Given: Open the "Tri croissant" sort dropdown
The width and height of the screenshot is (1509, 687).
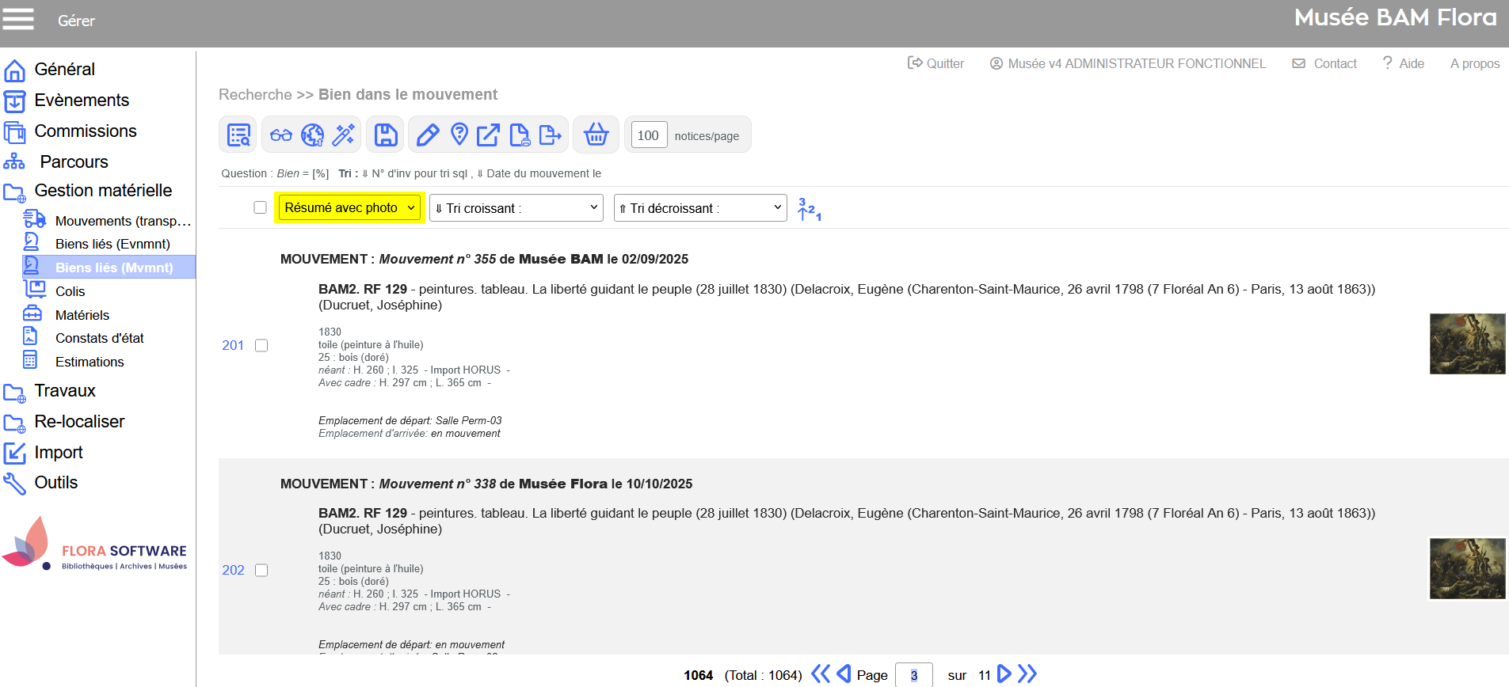Looking at the screenshot, I should click(x=516, y=208).
